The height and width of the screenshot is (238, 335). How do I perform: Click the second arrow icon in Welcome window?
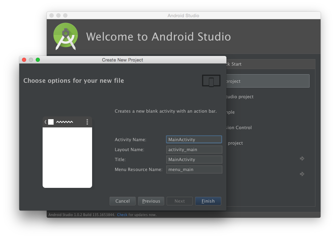click(302, 174)
